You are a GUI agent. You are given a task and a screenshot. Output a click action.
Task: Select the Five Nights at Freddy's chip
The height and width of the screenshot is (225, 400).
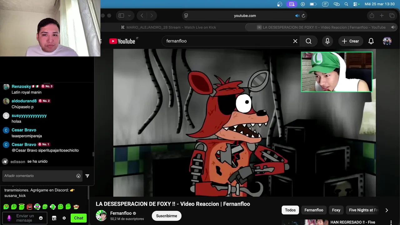pyautogui.click(x=363, y=210)
